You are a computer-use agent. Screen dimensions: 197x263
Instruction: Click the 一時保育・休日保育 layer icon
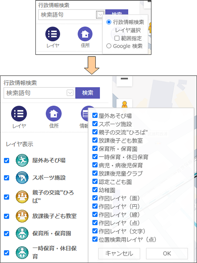22,253
